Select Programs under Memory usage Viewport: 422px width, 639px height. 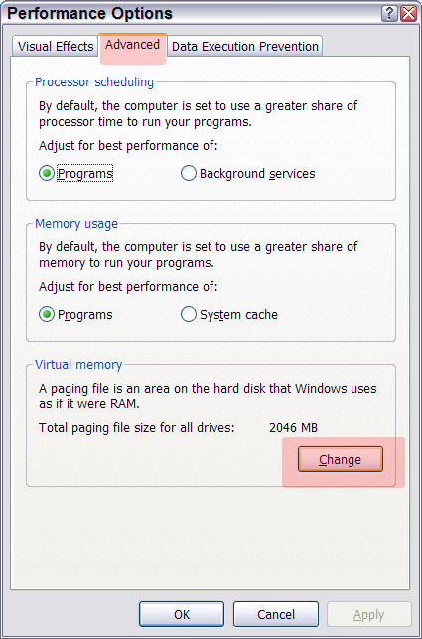click(x=76, y=315)
